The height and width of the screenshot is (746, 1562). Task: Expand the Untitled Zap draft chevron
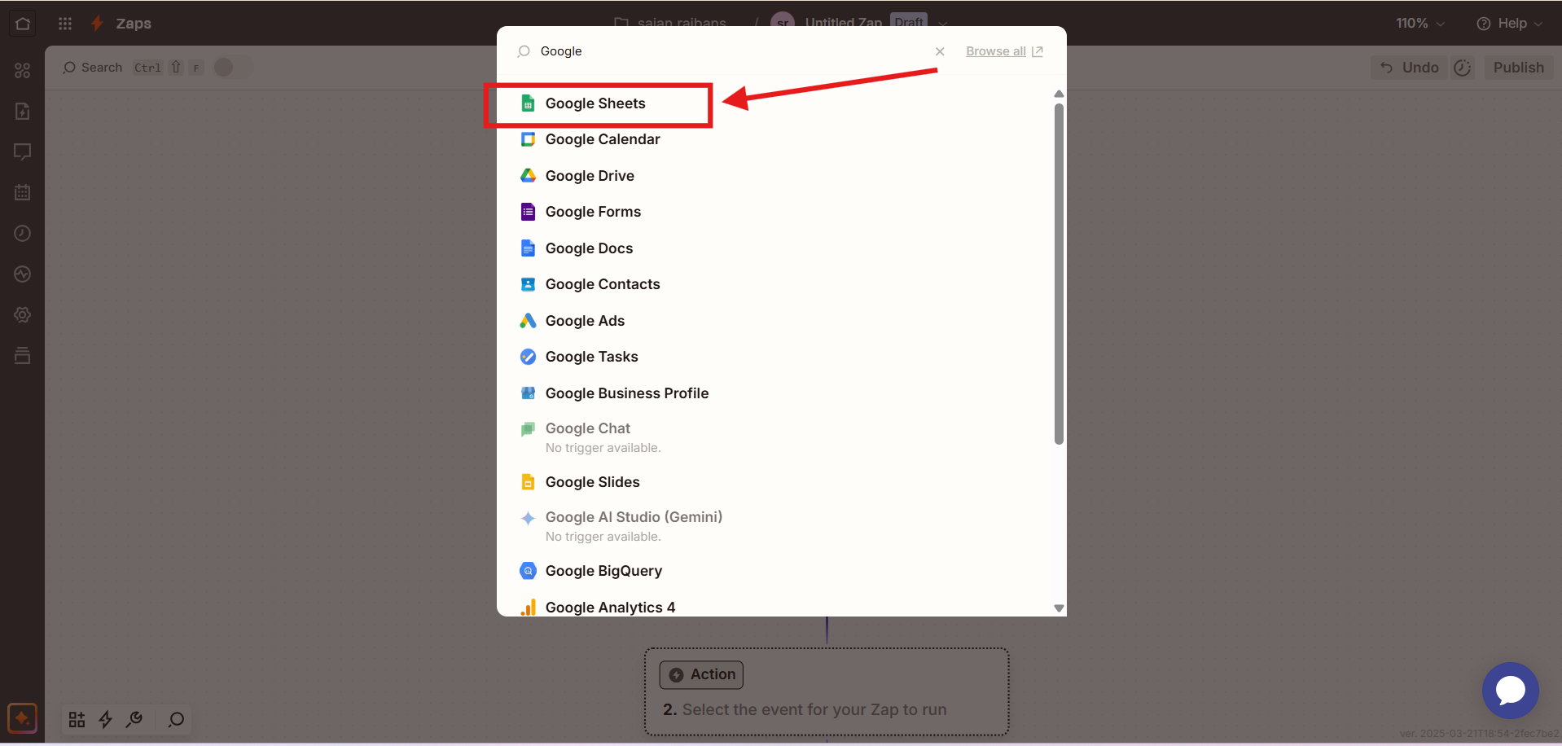[943, 24]
